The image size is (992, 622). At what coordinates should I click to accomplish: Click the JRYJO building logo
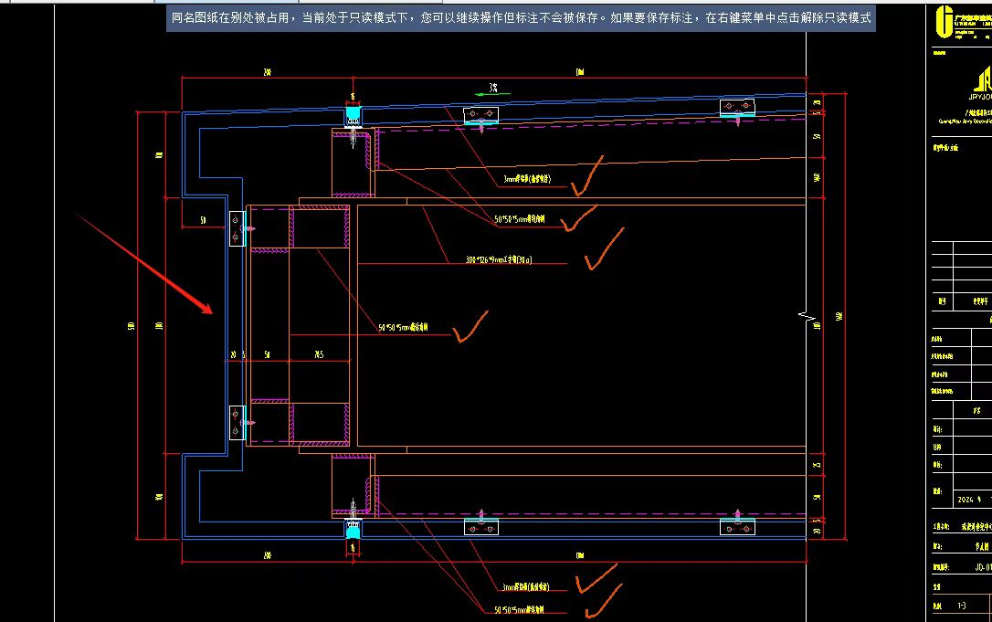pos(982,83)
